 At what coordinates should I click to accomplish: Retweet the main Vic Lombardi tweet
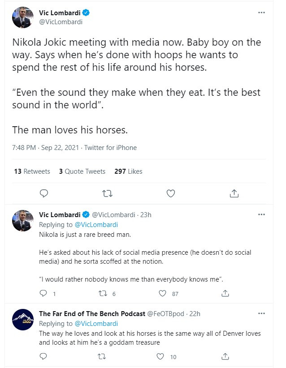point(107,193)
